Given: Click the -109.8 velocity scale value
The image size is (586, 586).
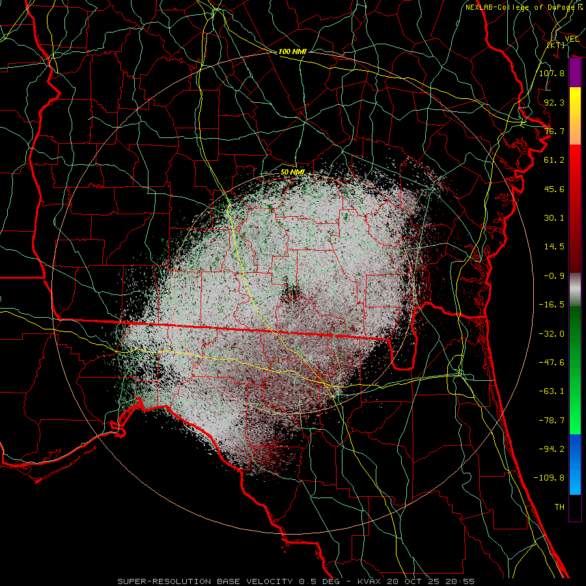Looking at the screenshot, I should (x=549, y=478).
